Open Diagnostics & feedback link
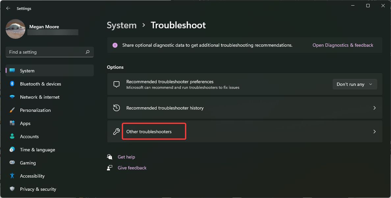391x198 pixels. tap(343, 45)
